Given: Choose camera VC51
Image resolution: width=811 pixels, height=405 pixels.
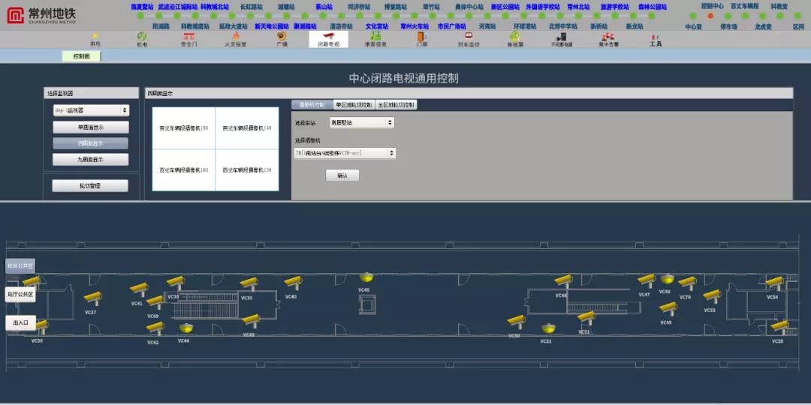Looking at the screenshot, I should tap(586, 318).
